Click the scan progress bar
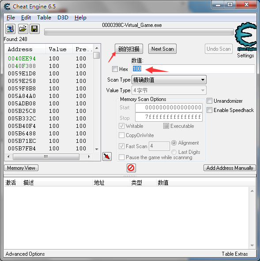 point(139,32)
